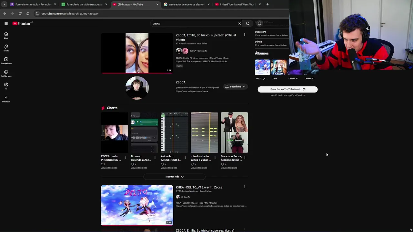Open Suscripciones in the sidebar
This screenshot has width=413, height=232.
tap(6, 61)
